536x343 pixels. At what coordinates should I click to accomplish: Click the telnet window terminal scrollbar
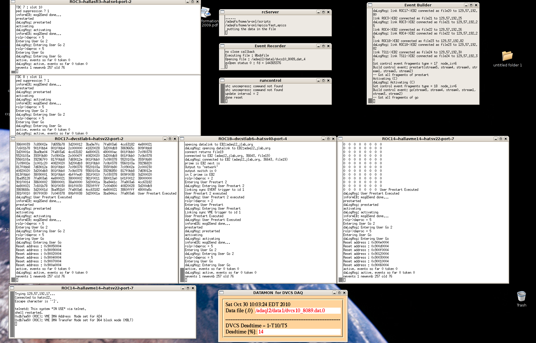12,314
